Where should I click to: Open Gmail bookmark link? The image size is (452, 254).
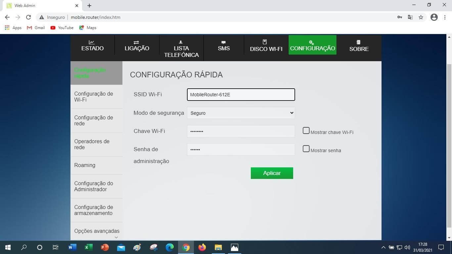[36, 28]
